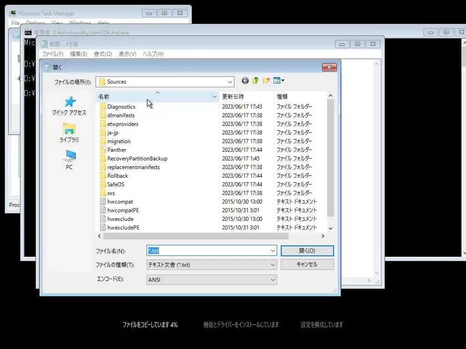The image size is (466, 349).
Task: Click the Notepad icon in title bar
Action: click(44, 44)
